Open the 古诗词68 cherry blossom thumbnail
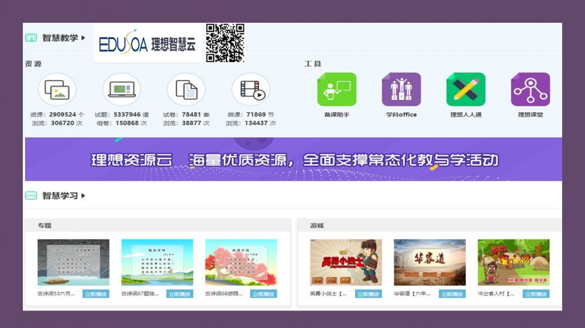 pyautogui.click(x=240, y=262)
